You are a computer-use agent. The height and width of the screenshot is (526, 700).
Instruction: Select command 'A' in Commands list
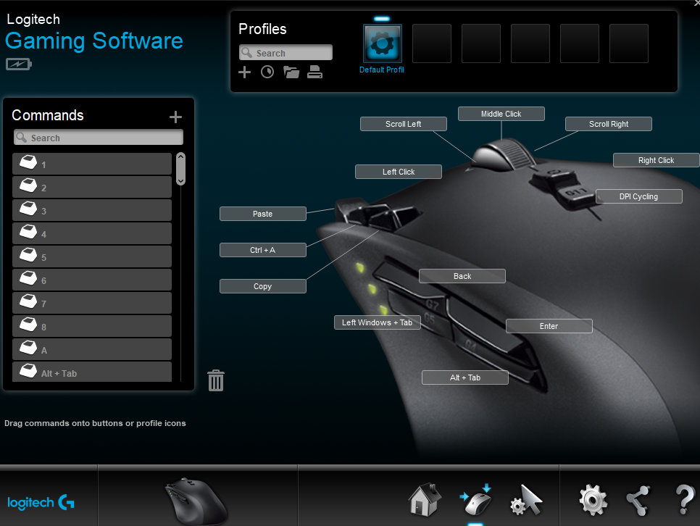tap(92, 350)
